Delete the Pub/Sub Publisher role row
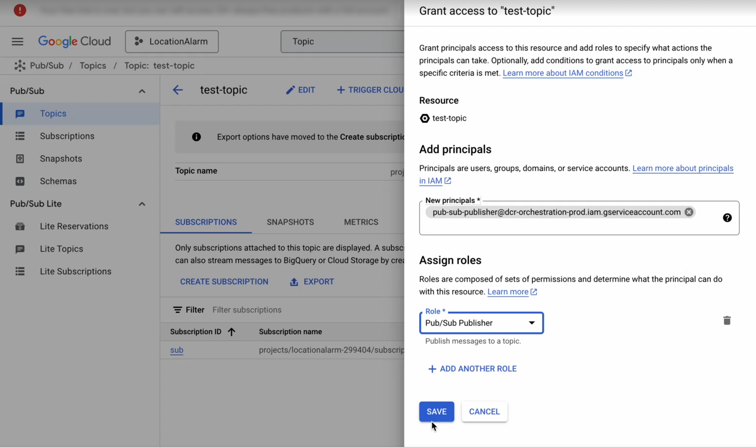Screen dimensions: 756x447 click(727, 321)
